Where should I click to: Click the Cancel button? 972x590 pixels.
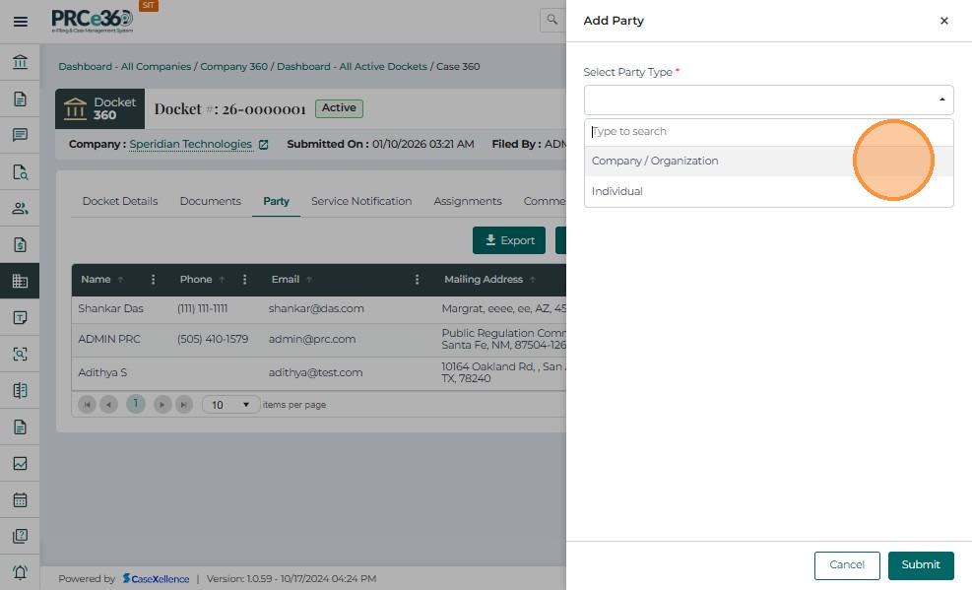[847, 565]
